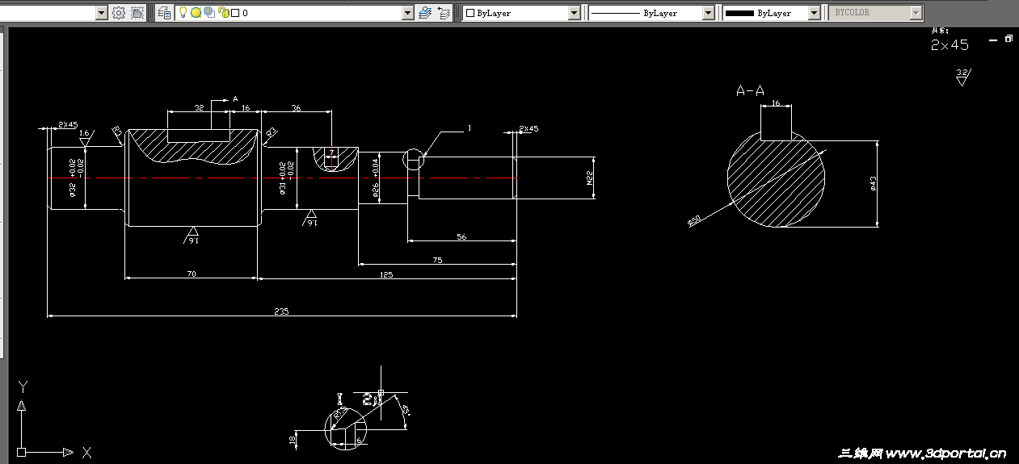The width and height of the screenshot is (1019, 464).
Task: Restore down the drawing window
Action: click(x=1008, y=38)
